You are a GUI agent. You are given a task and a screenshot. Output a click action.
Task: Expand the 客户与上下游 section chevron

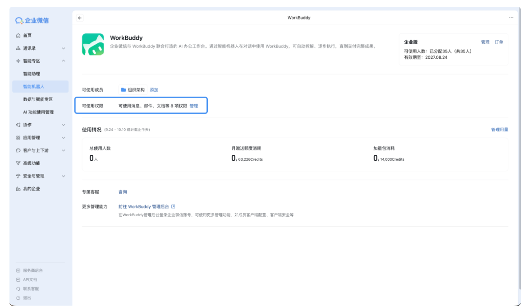click(x=64, y=151)
